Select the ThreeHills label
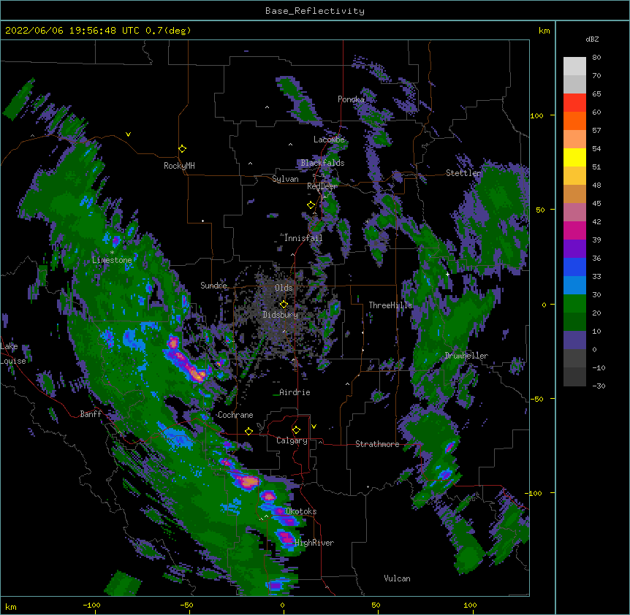Image resolution: width=630 pixels, height=615 pixels. 390,305
